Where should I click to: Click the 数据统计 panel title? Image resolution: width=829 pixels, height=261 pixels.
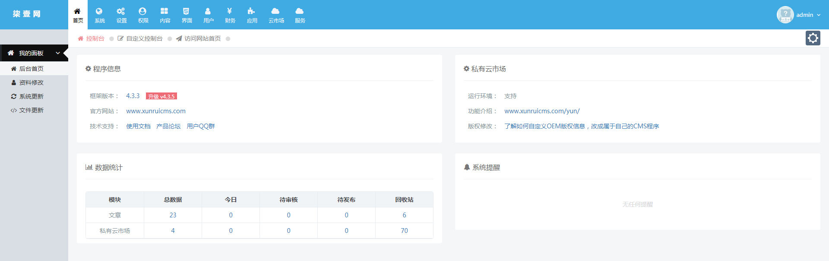[108, 167]
